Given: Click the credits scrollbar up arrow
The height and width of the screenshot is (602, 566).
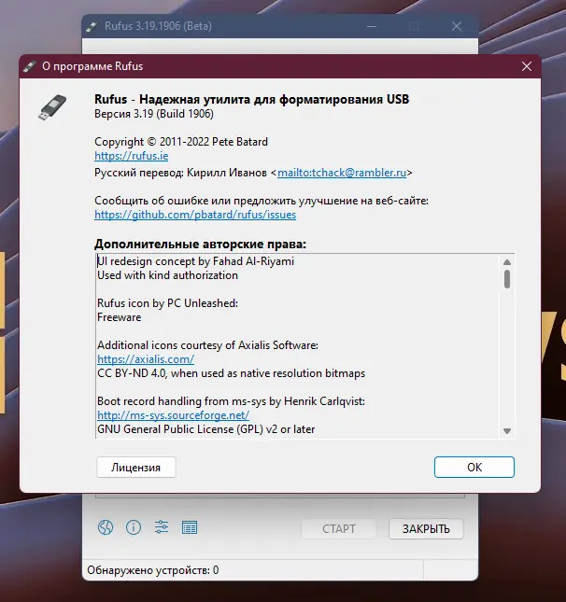Looking at the screenshot, I should (x=507, y=262).
